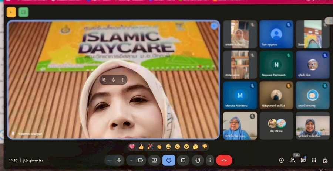Open the three-dot more options menu
The width and height of the screenshot is (333, 171).
[210, 160]
